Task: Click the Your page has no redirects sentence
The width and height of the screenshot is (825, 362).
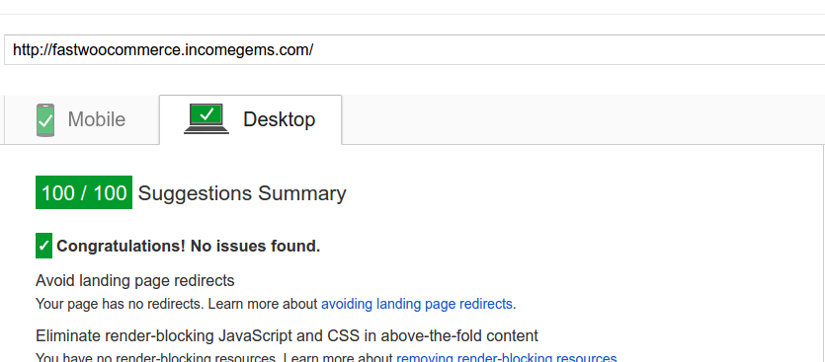Action: pos(121,304)
